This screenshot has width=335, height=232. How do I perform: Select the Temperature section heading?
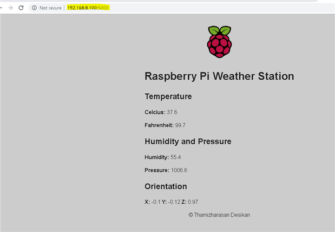click(x=168, y=96)
